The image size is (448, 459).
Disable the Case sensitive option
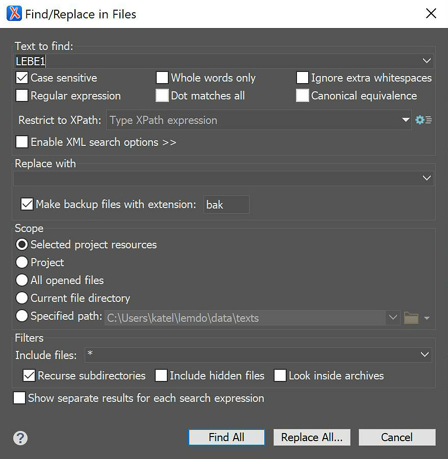21,78
